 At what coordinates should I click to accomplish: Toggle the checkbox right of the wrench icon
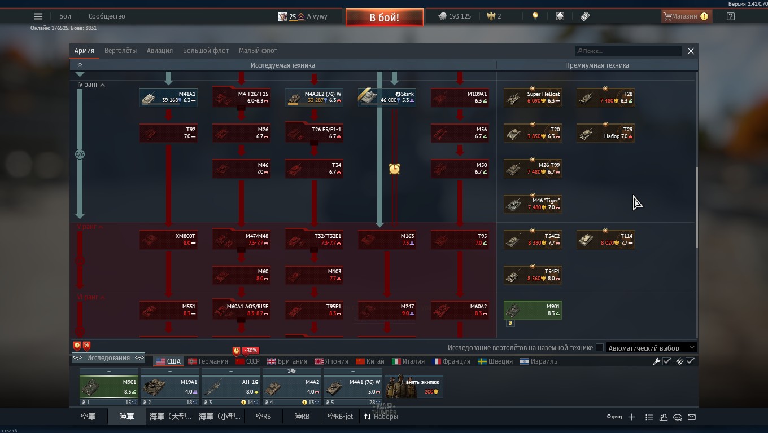point(667,361)
